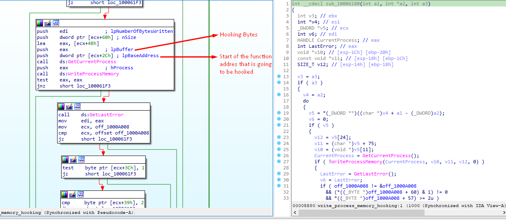The height and width of the screenshot is (220, 506).
Task: Click '(Synchronized with Pseudocode-A)' status text
Action: pyautogui.click(x=88, y=212)
